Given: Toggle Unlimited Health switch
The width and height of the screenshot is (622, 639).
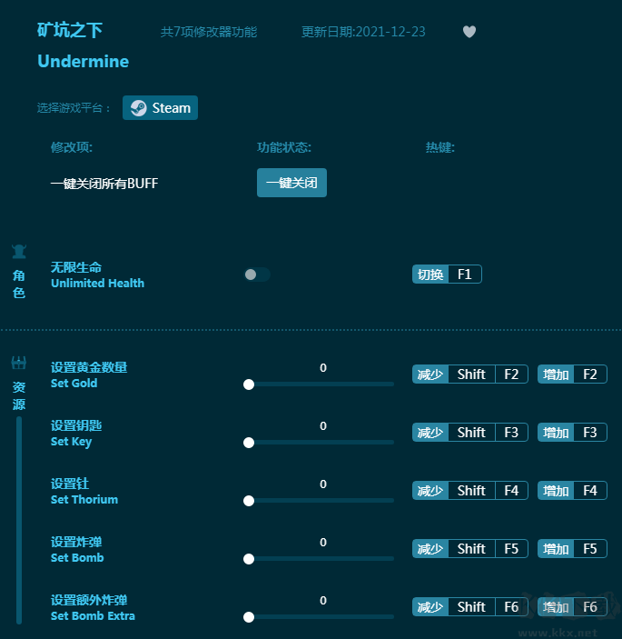Looking at the screenshot, I should tap(257, 275).
